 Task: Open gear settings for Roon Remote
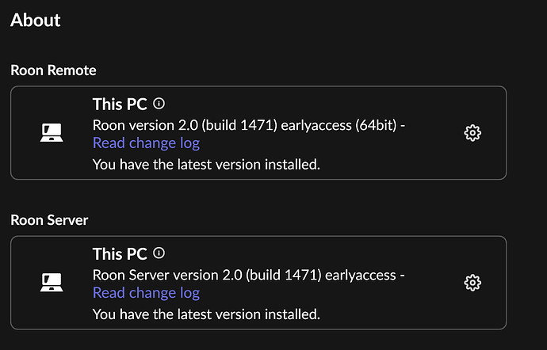point(472,133)
